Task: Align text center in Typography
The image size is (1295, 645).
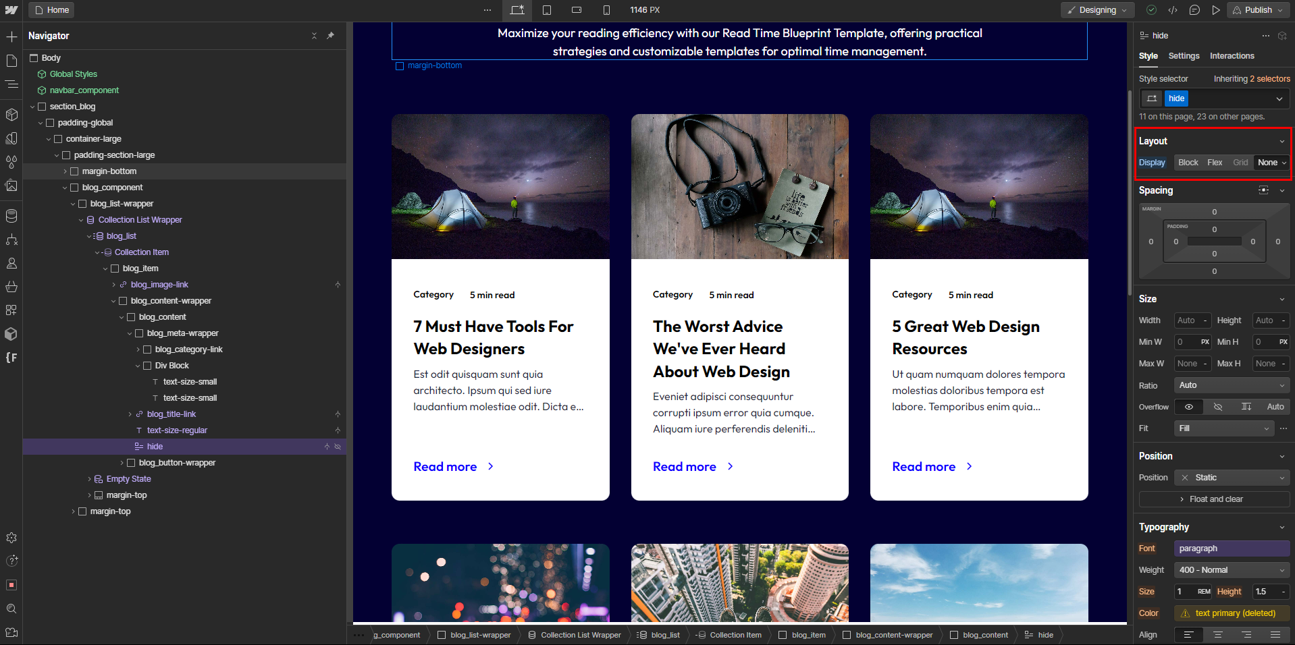Action: [1218, 635]
